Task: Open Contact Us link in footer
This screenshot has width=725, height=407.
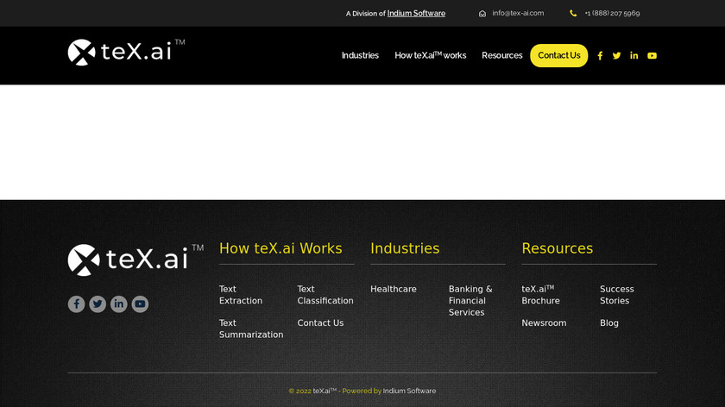Action: (x=320, y=322)
